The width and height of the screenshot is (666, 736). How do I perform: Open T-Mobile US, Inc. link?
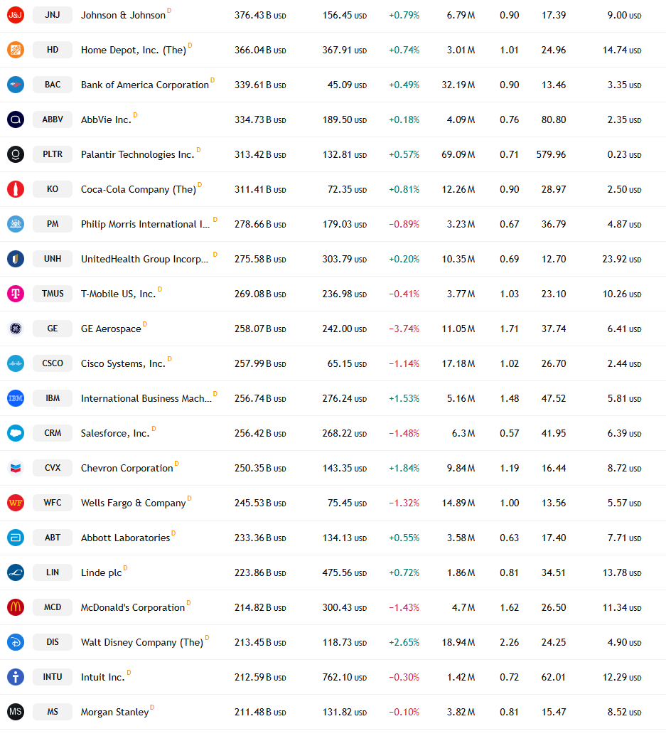[x=118, y=294]
